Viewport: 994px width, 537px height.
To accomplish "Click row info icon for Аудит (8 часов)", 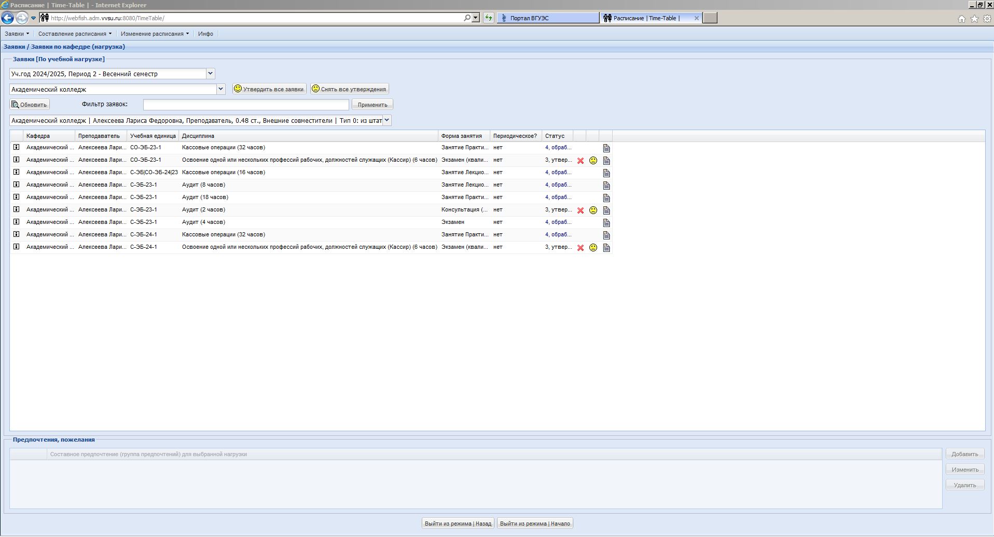I will [x=17, y=185].
